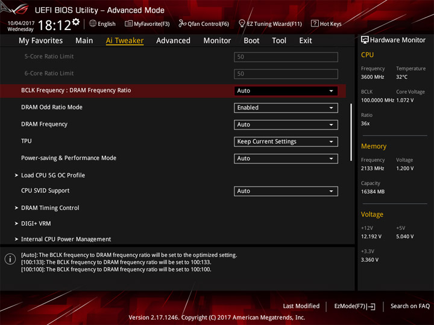Screen dimensions: 434x325
Task: Click the +12V reading 12.192 V
Action: (x=371, y=237)
